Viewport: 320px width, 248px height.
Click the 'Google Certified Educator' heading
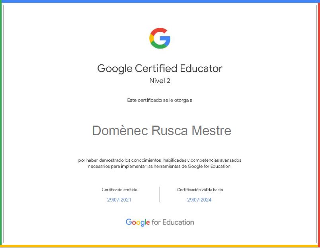click(160, 68)
